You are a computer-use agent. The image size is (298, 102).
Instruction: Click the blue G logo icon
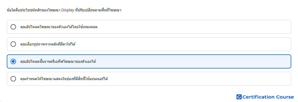[239, 97]
